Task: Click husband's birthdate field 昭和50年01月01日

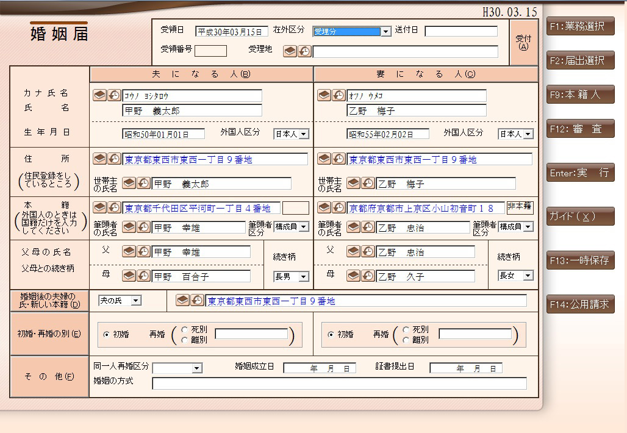Action: [x=163, y=134]
